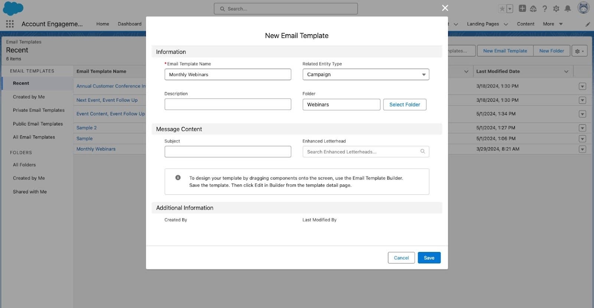Select Created by Me under Email Templates
This screenshot has width=594, height=308.
pos(29,97)
